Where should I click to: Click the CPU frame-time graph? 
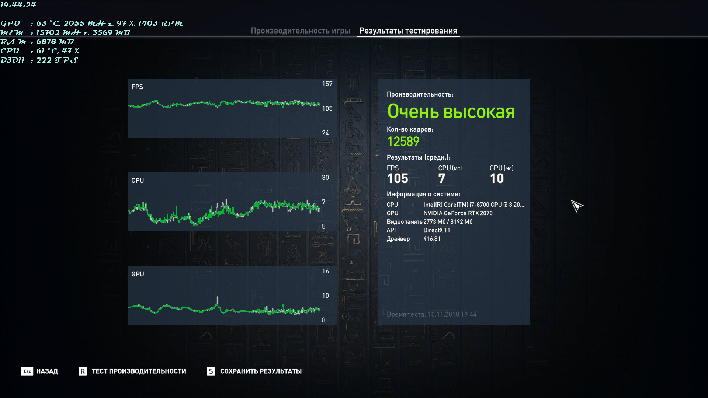click(x=224, y=202)
